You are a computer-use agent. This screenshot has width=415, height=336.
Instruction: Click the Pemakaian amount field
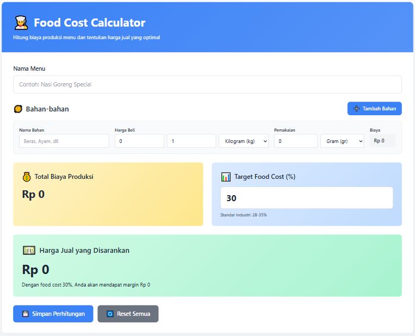click(295, 141)
